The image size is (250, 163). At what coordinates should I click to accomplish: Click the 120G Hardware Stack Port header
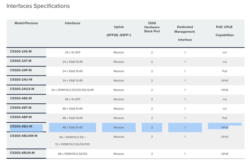[x=152, y=27]
